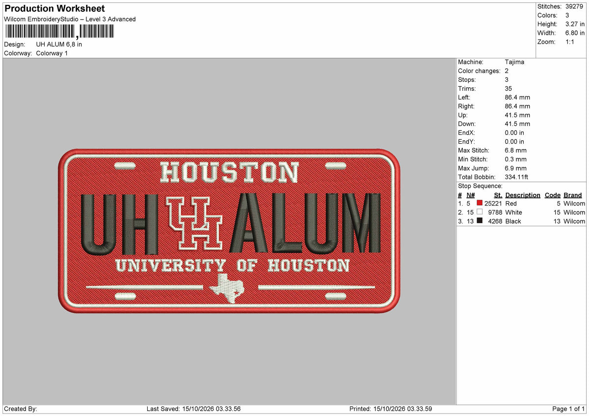This screenshot has width=589, height=416.
Task: Click the 'Right:' label
Action: click(x=466, y=106)
